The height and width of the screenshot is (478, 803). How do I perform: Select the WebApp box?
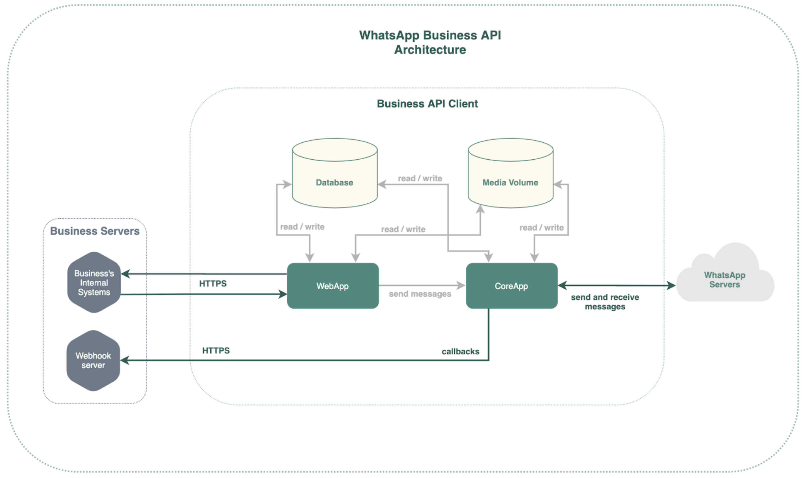(x=333, y=286)
